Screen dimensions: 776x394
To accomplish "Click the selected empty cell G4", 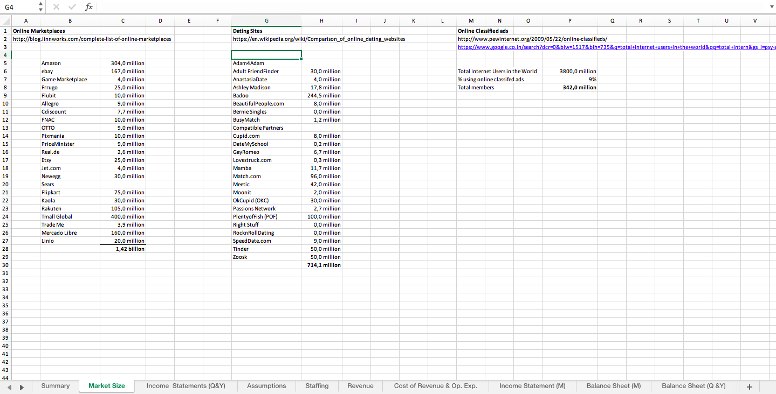I will [266, 55].
